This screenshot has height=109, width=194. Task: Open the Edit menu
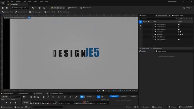click(x=12, y=1)
